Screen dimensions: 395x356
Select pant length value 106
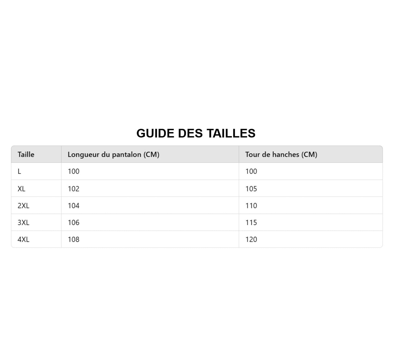click(x=74, y=223)
